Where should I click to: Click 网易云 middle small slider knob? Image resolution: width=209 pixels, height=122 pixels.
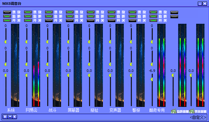(x=27, y=65)
